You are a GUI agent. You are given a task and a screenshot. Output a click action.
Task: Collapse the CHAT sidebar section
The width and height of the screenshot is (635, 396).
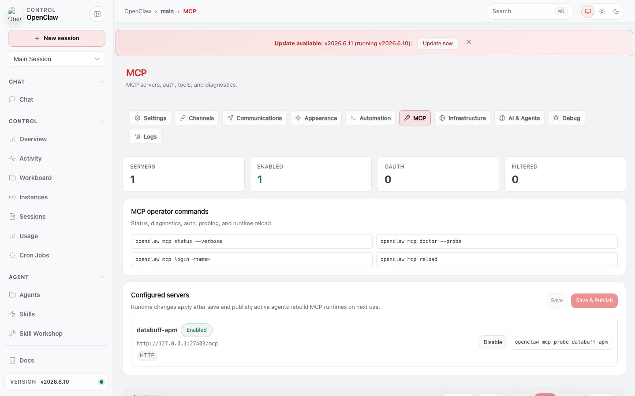(x=56, y=82)
